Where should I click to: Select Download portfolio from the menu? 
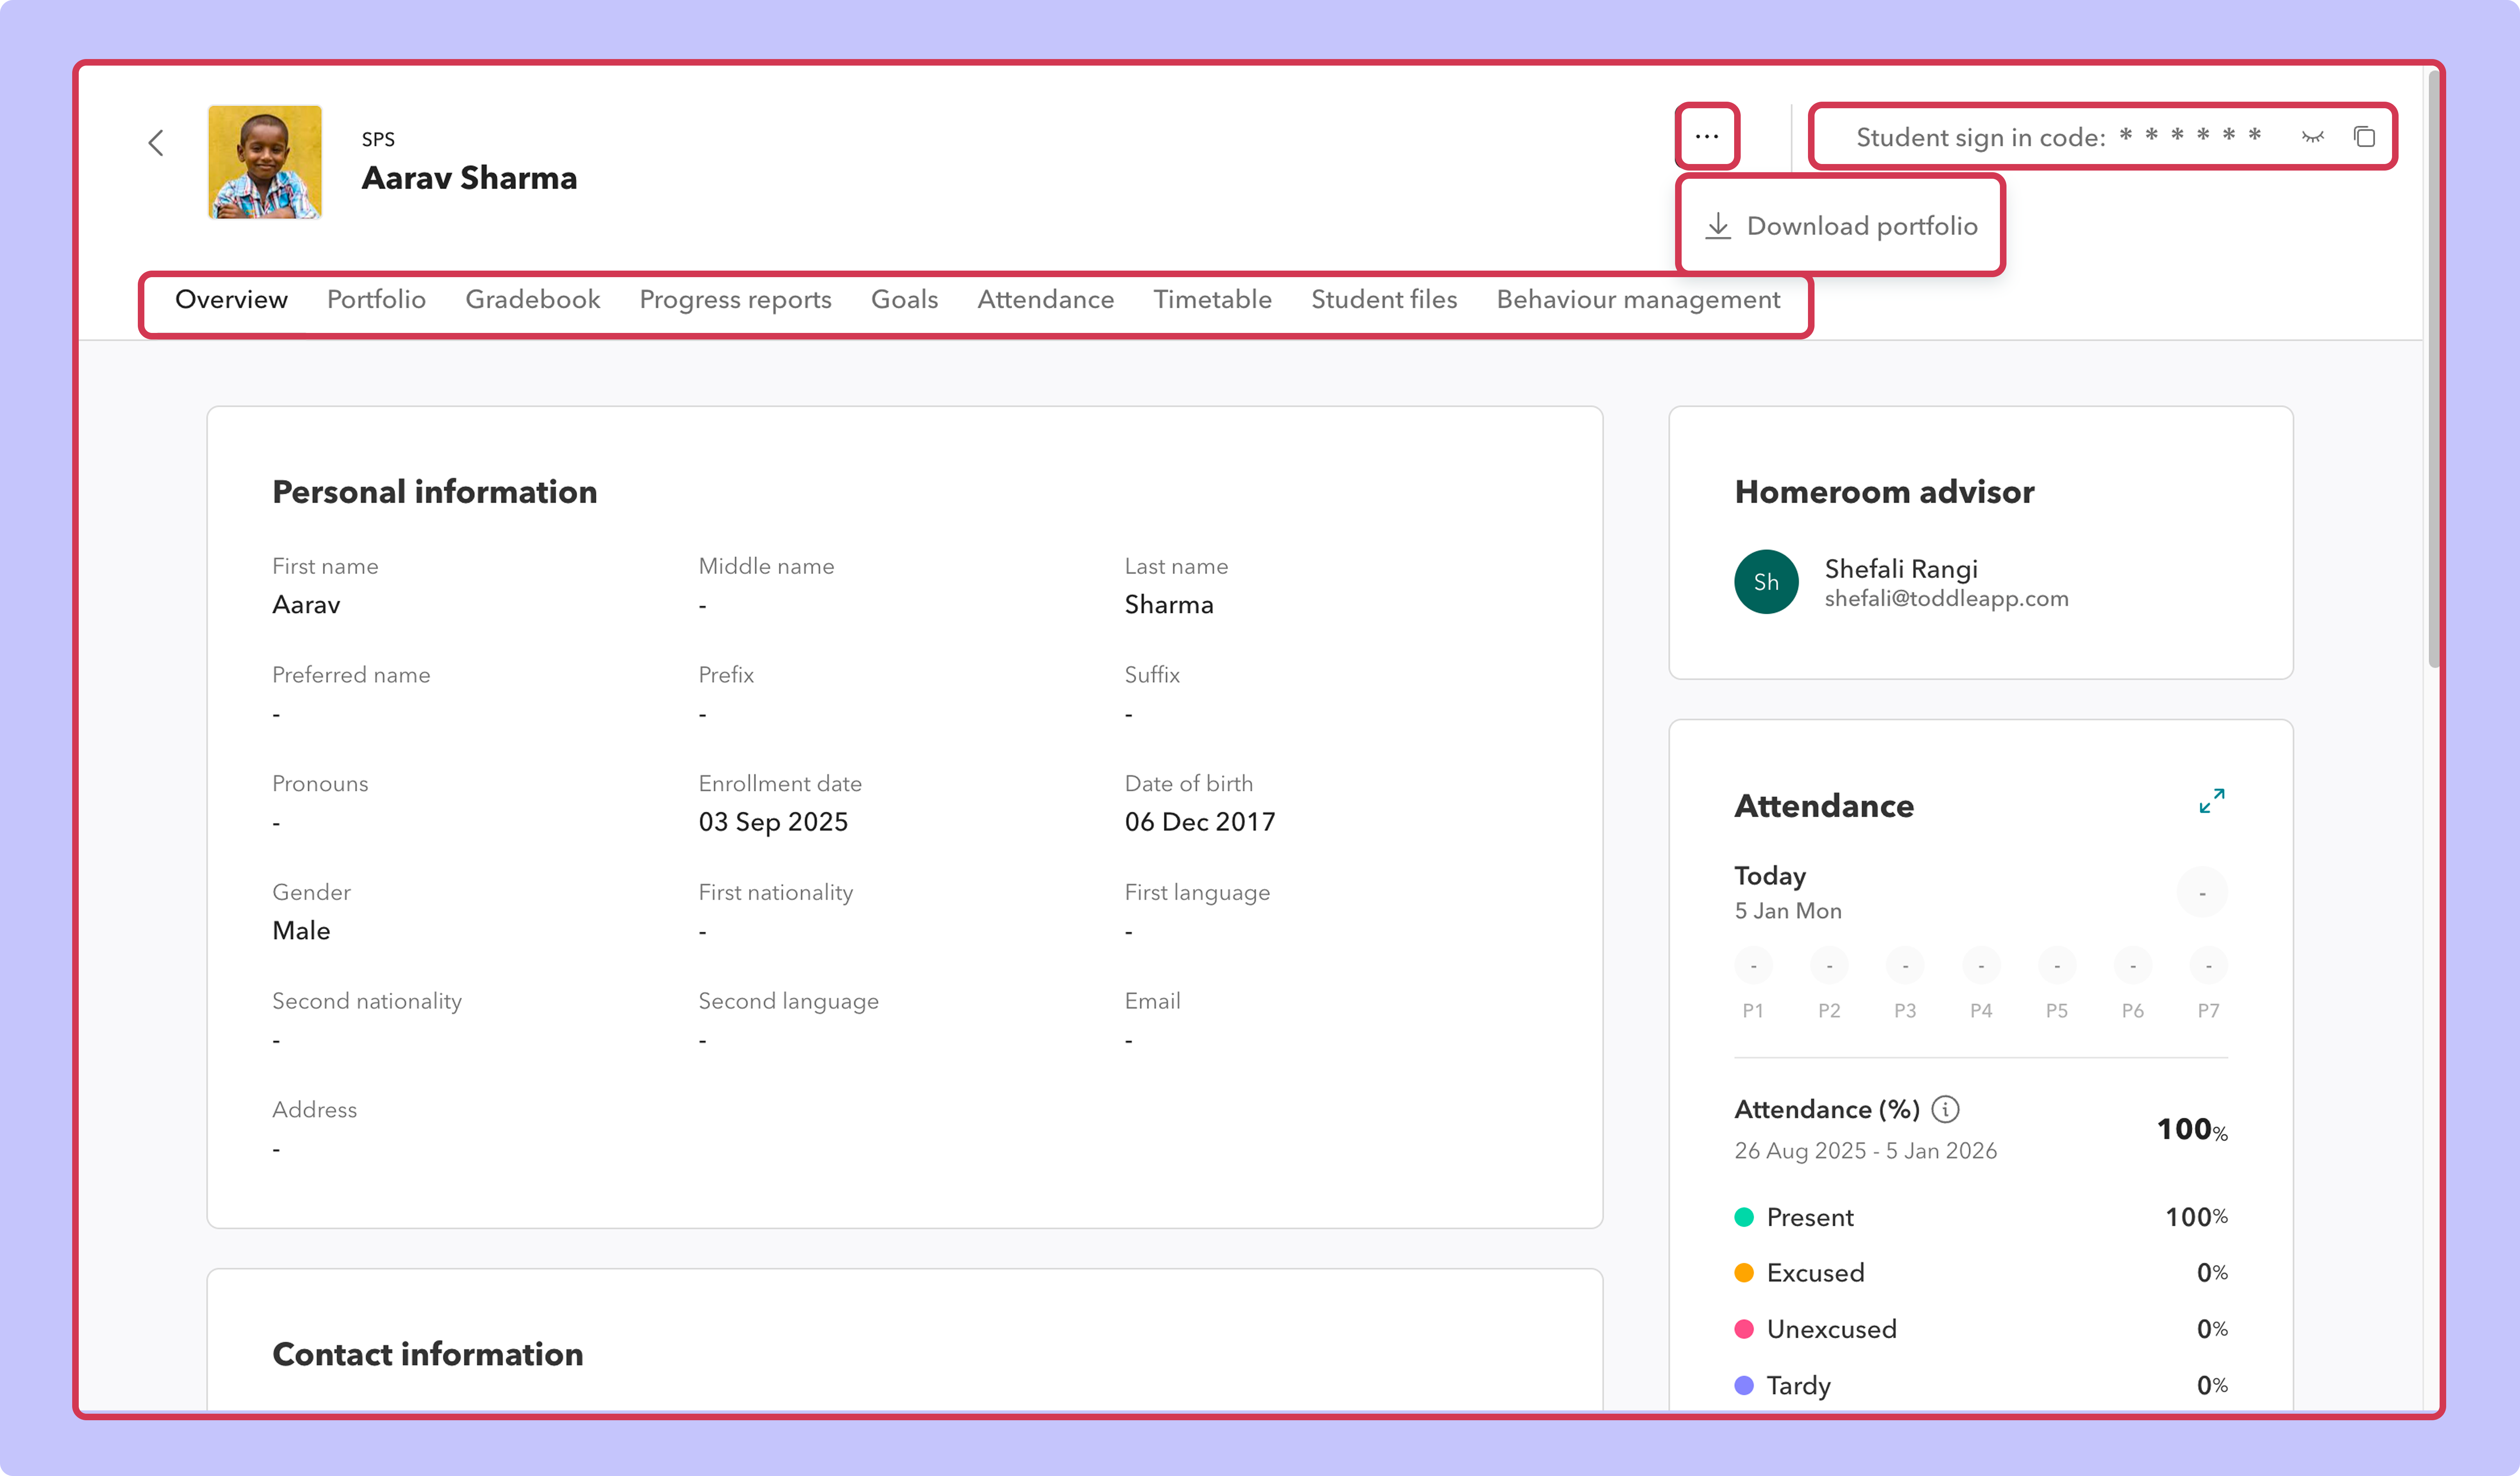(1841, 226)
